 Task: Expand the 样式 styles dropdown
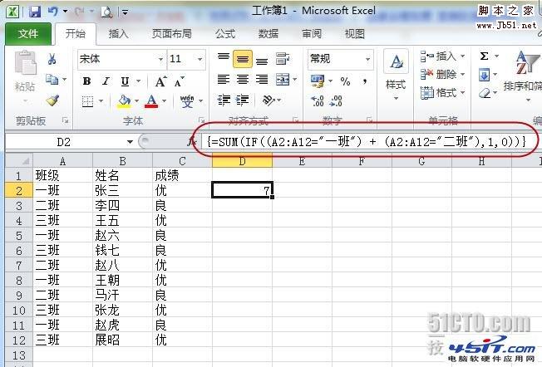click(x=396, y=99)
